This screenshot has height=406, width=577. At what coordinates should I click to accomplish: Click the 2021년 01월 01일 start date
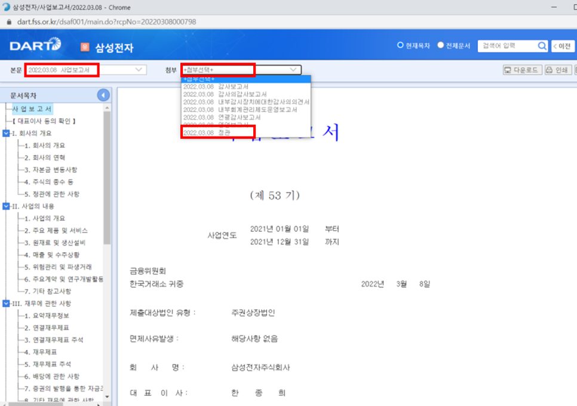(x=280, y=229)
